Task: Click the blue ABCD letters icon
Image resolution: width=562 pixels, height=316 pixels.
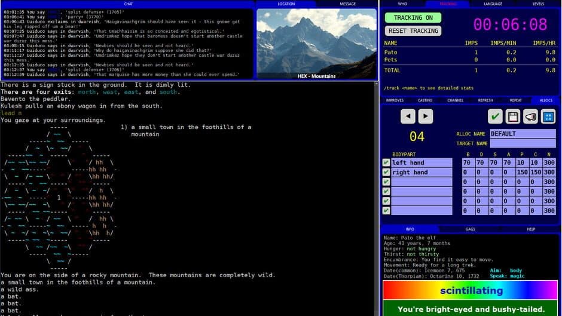Action: click(x=548, y=116)
